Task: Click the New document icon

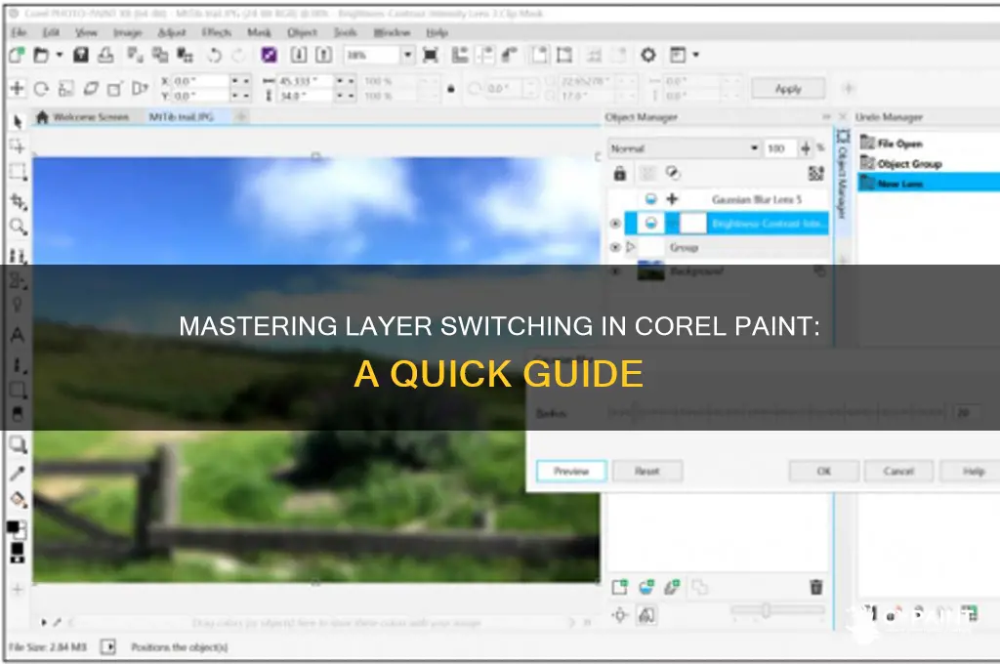Action: tap(18, 56)
